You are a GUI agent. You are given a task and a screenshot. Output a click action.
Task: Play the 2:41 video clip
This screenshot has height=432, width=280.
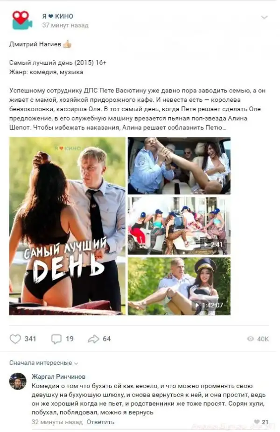(179, 226)
